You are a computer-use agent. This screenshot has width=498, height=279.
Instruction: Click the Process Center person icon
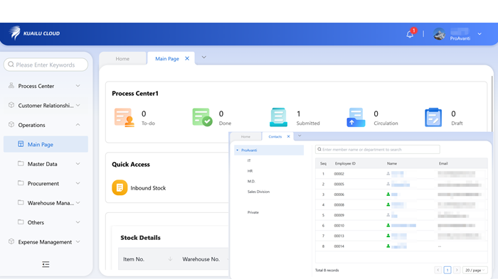coord(11,86)
